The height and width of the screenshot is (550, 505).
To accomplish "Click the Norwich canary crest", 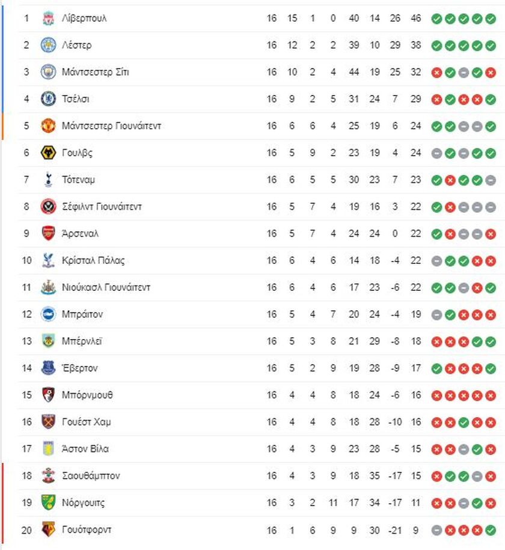I will tap(48, 503).
